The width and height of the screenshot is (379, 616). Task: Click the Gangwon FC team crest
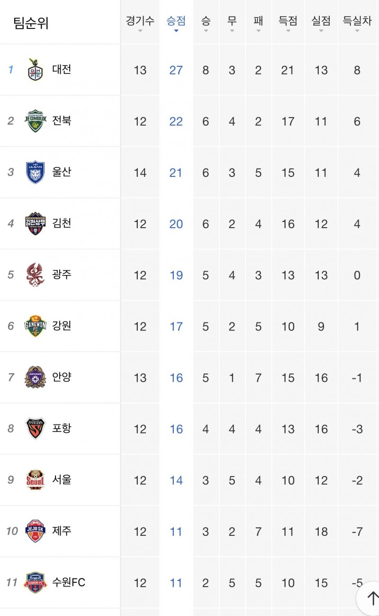click(x=35, y=326)
